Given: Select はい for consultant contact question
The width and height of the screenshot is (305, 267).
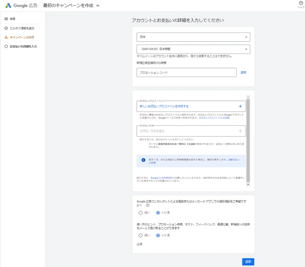Looking at the screenshot, I should tap(141, 213).
